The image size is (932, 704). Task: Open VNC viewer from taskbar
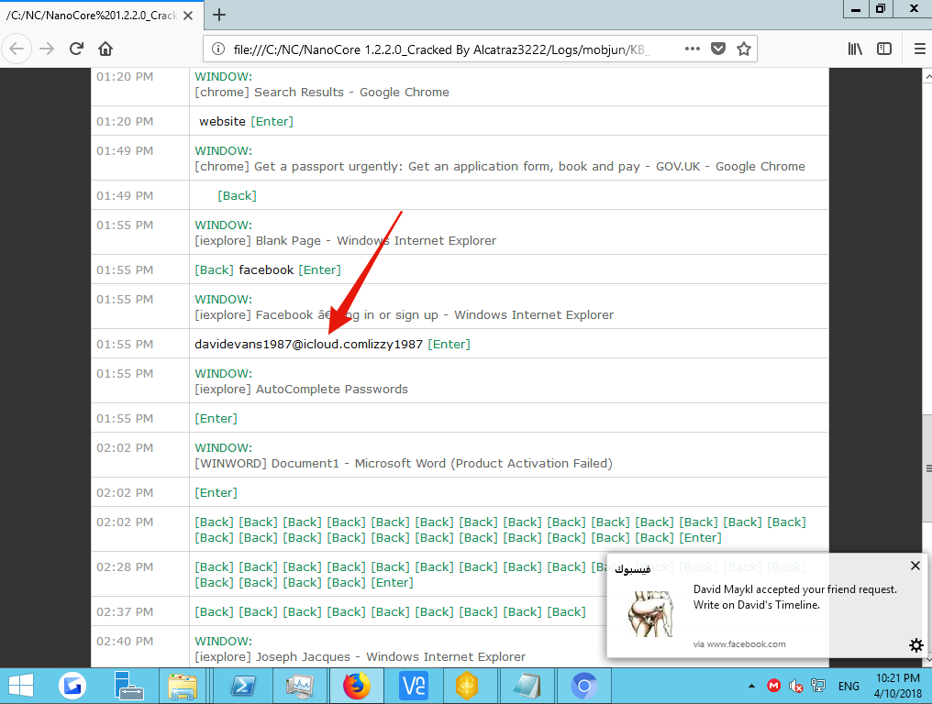click(413, 687)
